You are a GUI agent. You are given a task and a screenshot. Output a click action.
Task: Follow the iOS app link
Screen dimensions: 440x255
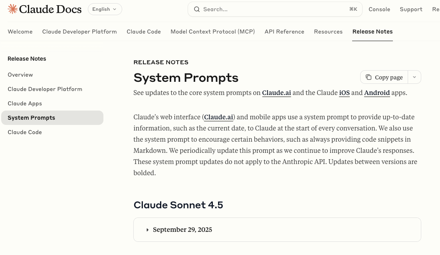344,93
